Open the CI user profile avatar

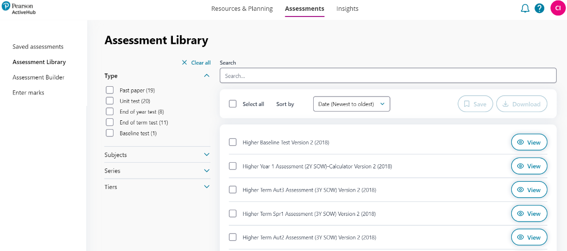click(558, 8)
